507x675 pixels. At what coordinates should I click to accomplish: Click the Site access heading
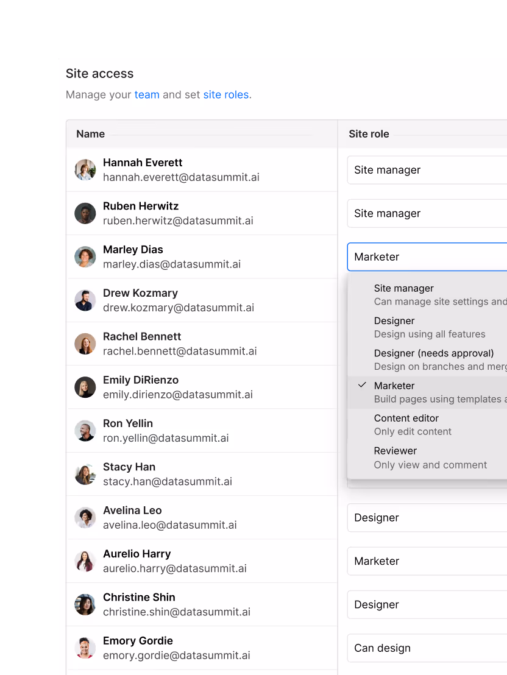tap(99, 74)
